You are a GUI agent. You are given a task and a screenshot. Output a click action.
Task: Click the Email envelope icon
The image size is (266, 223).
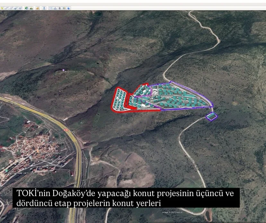tap(50, 8)
